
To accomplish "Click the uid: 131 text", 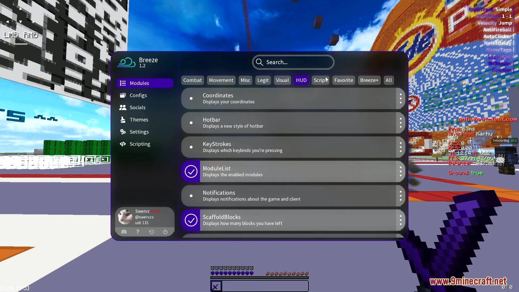I will (142, 223).
